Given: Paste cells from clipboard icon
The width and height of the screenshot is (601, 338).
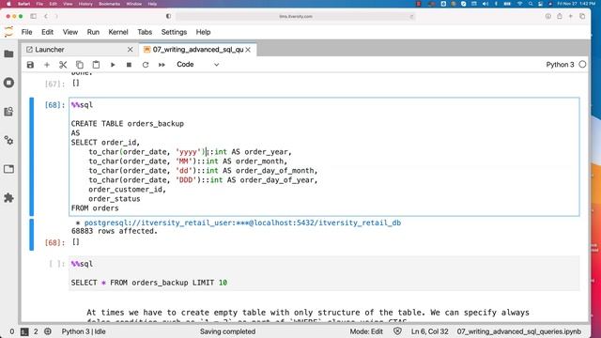Looking at the screenshot, I should click(x=96, y=65).
